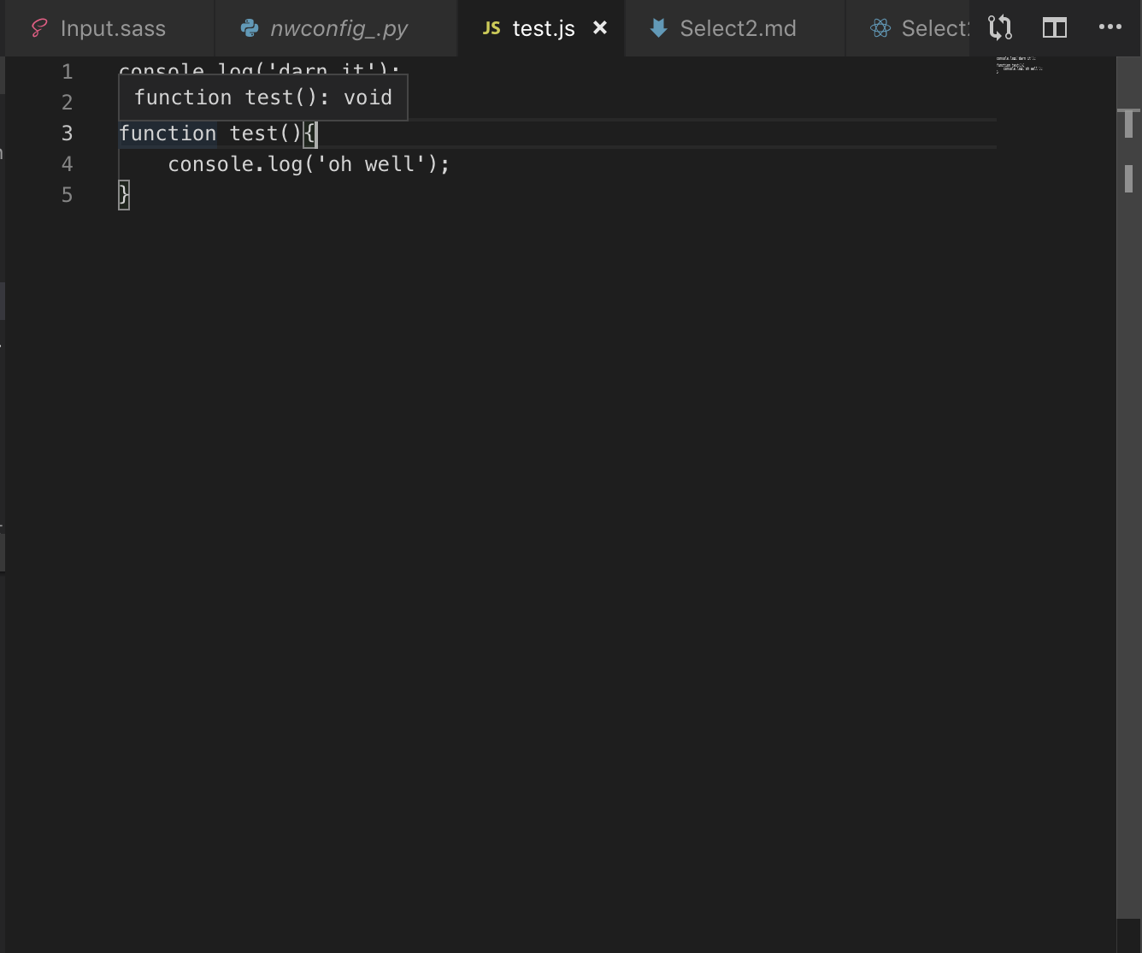1142x953 pixels.
Task: Click line number 4 in the gutter
Action: point(68,164)
